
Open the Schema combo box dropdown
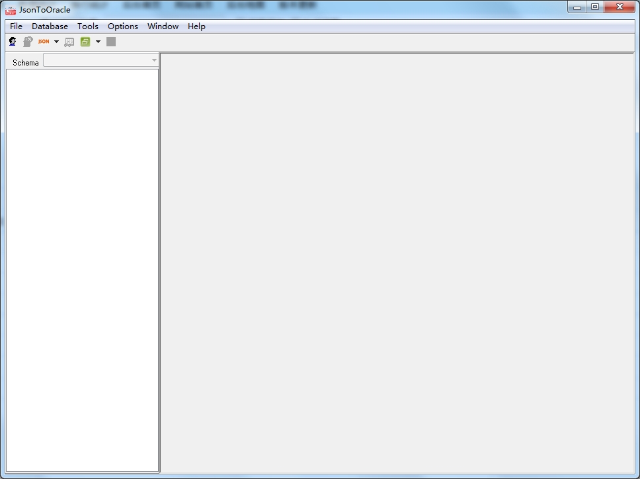[x=154, y=61]
